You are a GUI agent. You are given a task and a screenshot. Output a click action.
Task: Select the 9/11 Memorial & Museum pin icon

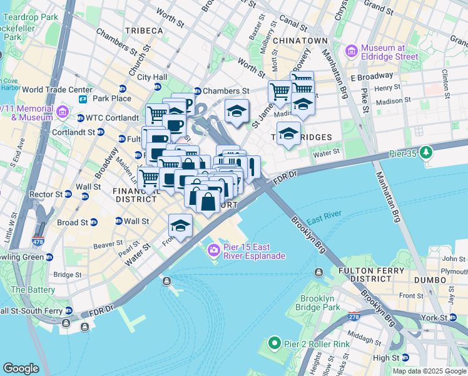(x=63, y=112)
